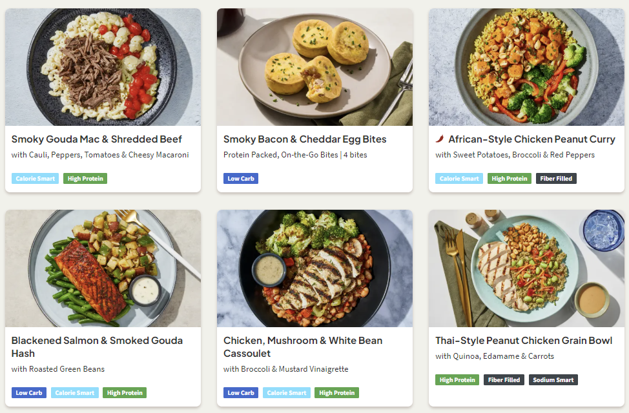The image size is (629, 413).
Task: Open the Smoky Gouda Mac & Shredded Beef photo
Action: click(103, 67)
